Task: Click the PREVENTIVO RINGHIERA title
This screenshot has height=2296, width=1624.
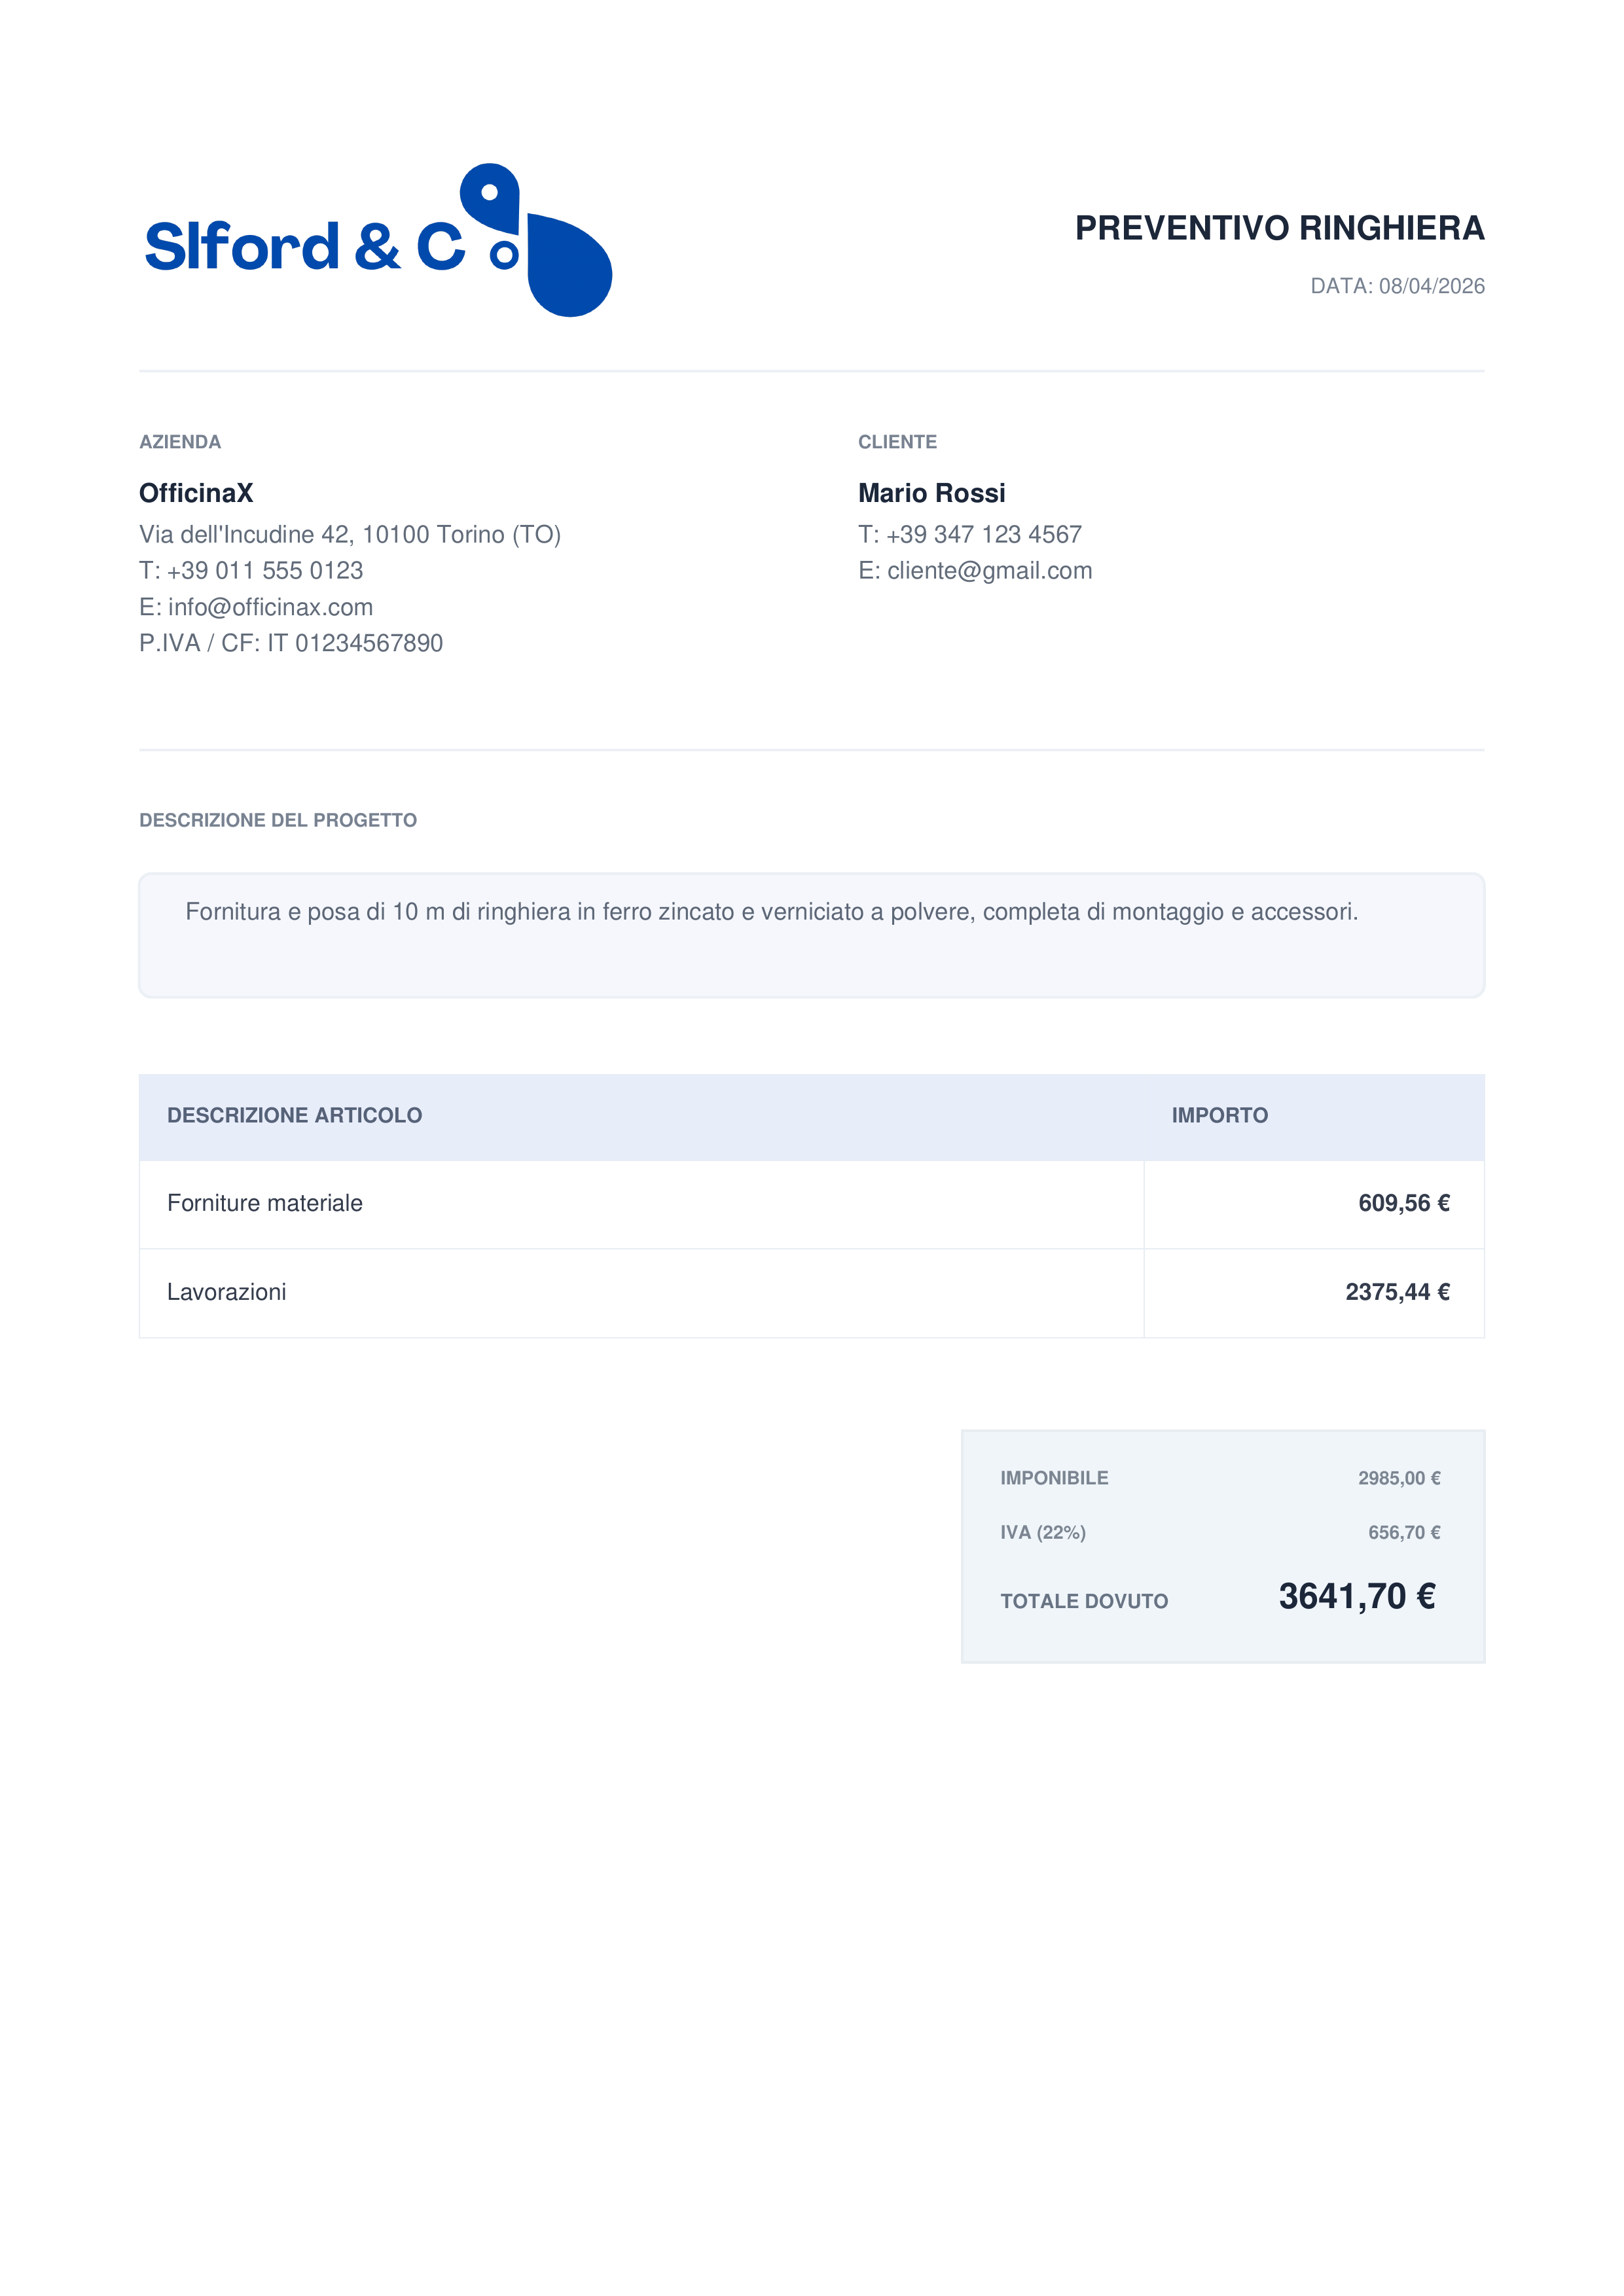Action: 1279,228
